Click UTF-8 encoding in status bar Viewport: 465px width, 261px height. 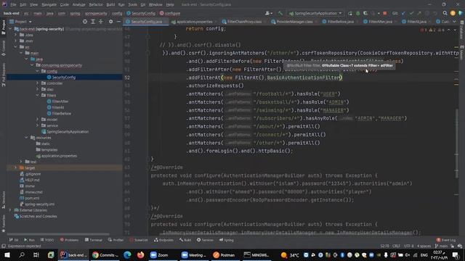point(408,246)
